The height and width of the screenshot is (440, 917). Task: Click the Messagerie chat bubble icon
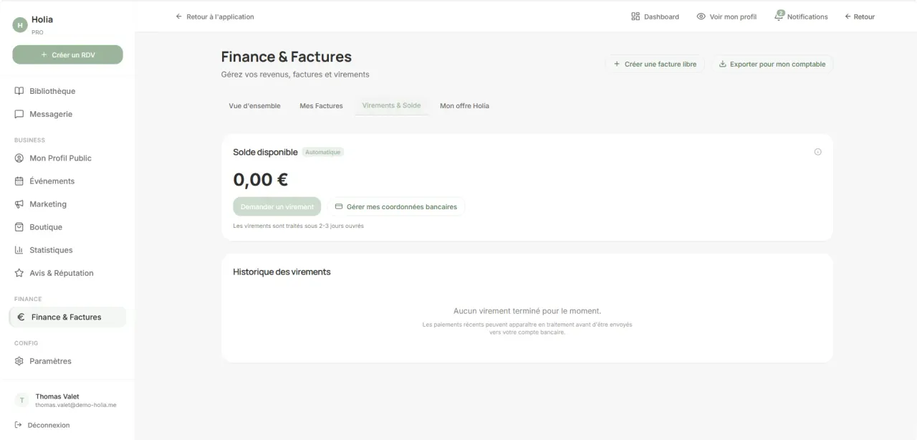19,114
